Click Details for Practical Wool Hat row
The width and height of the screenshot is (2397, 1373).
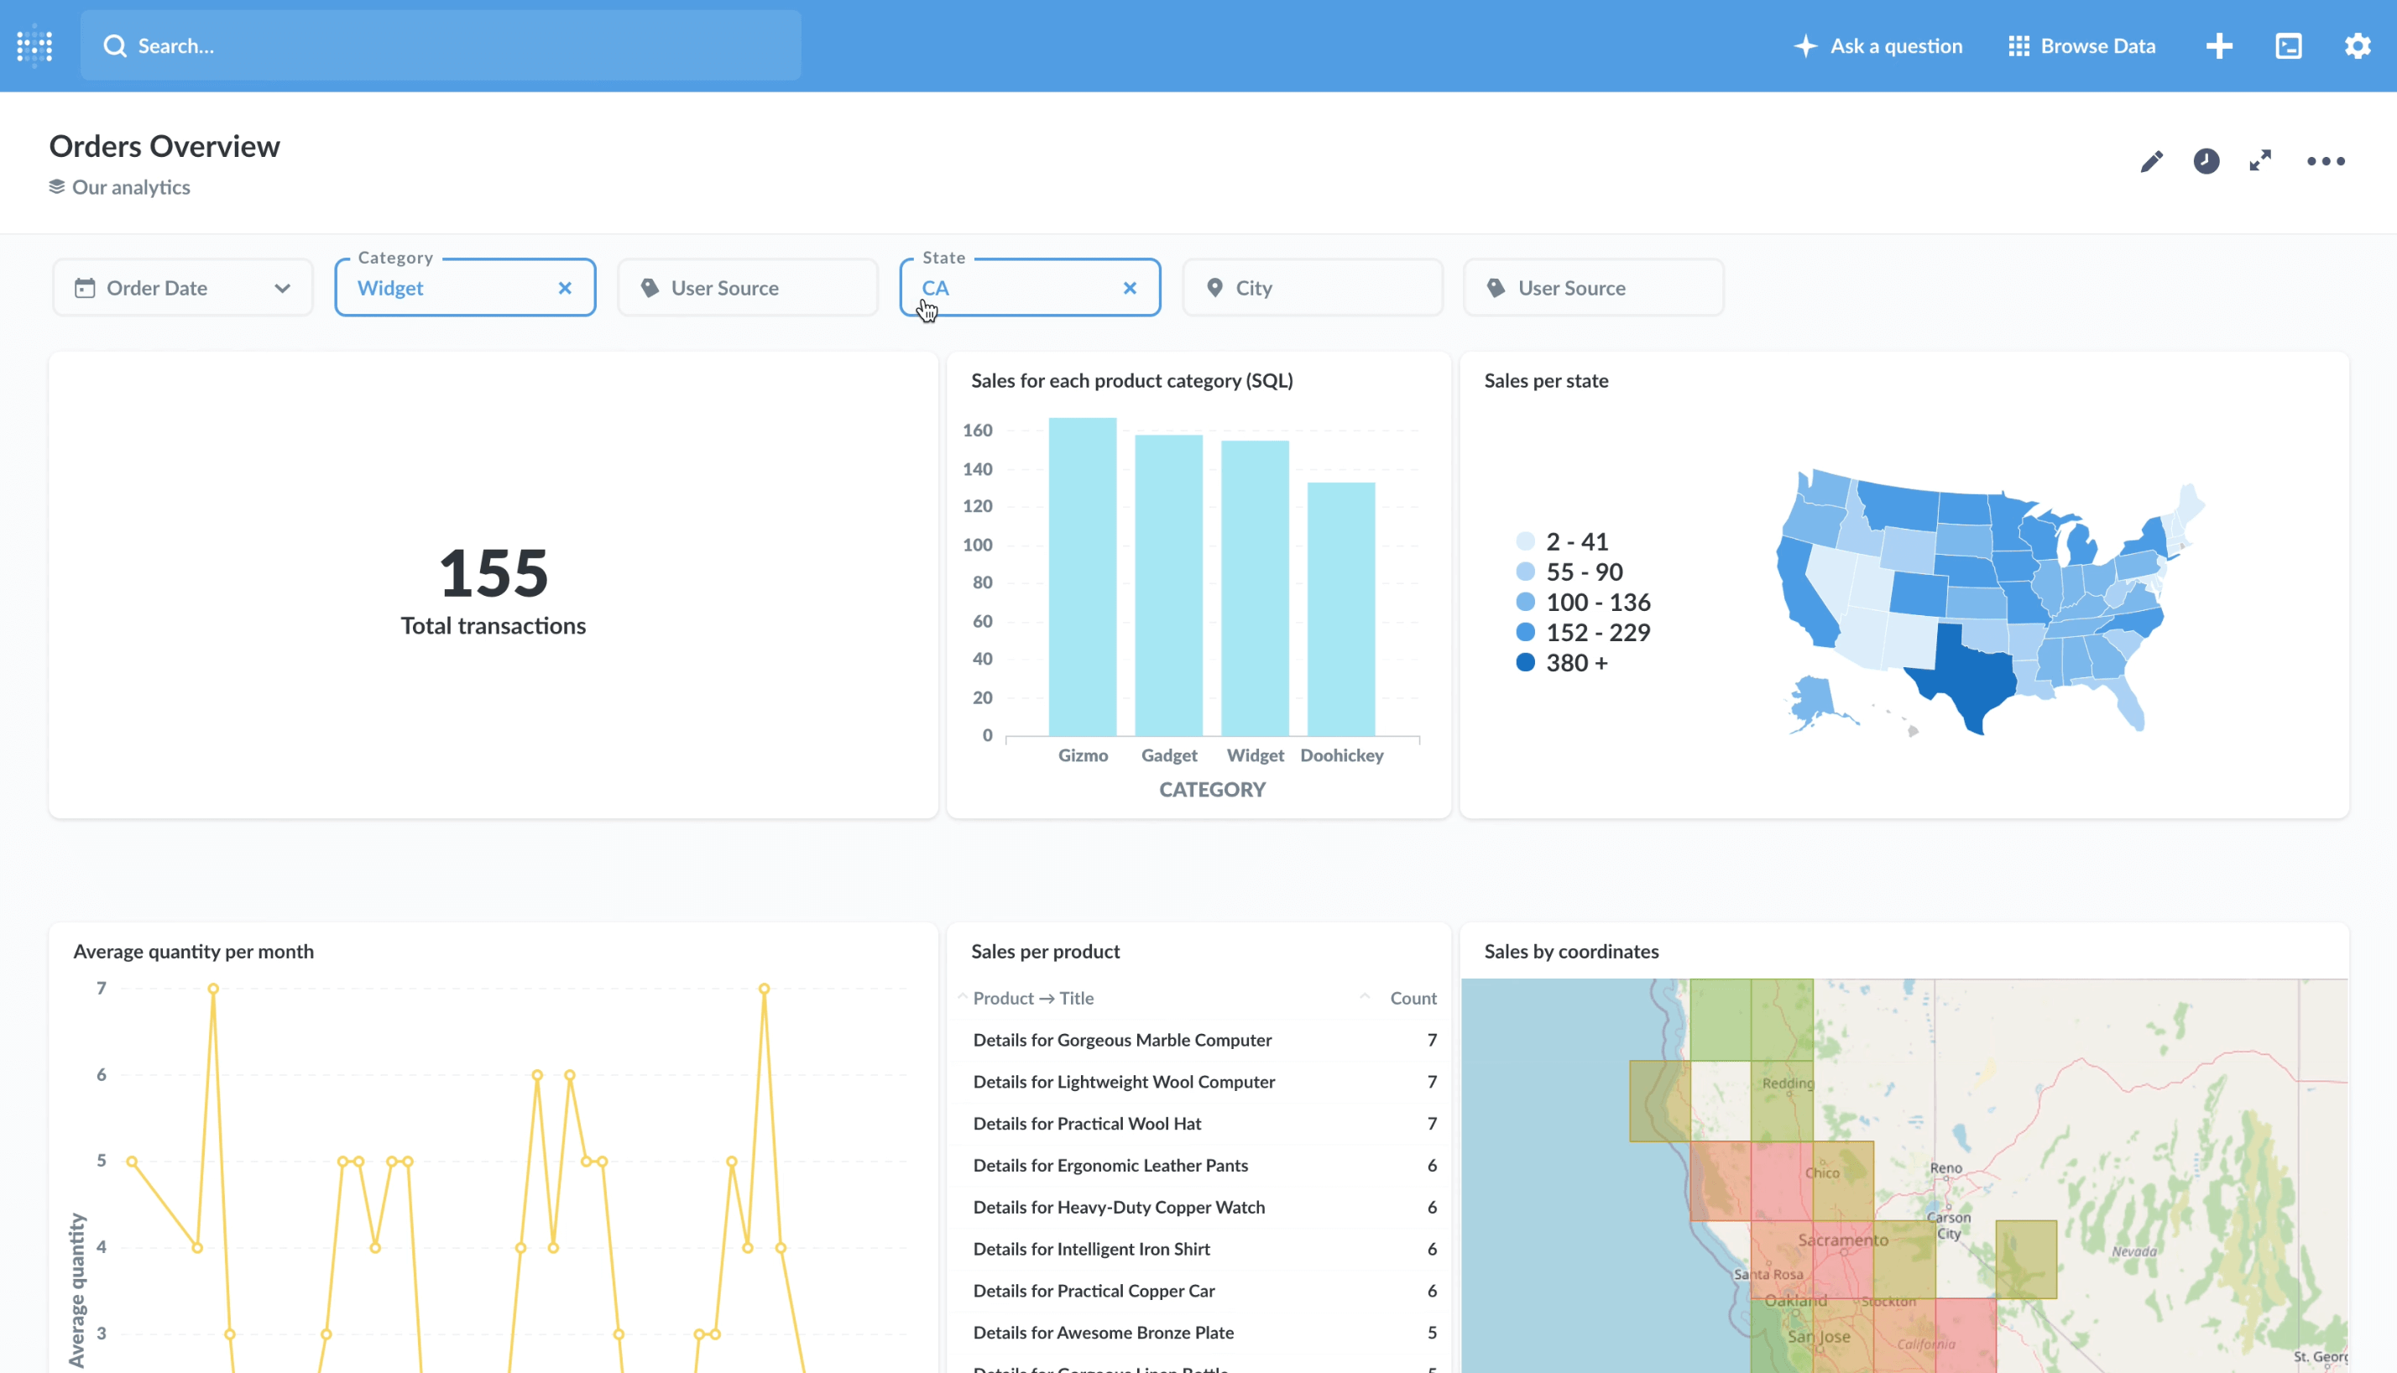click(x=1198, y=1123)
